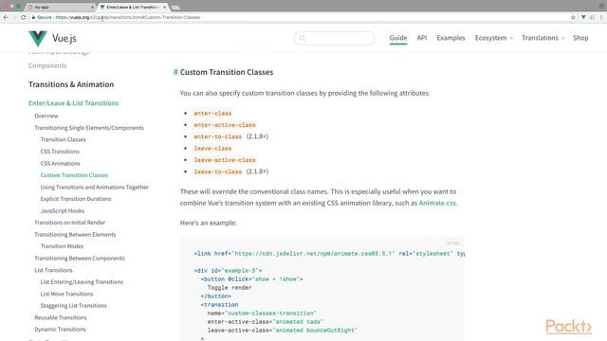
Task: Open the Shop nav link
Action: (580, 38)
